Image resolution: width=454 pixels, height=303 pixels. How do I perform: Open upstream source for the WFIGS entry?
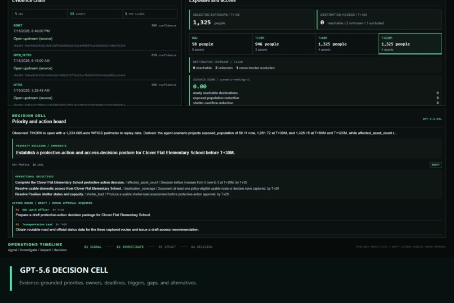click(33, 98)
